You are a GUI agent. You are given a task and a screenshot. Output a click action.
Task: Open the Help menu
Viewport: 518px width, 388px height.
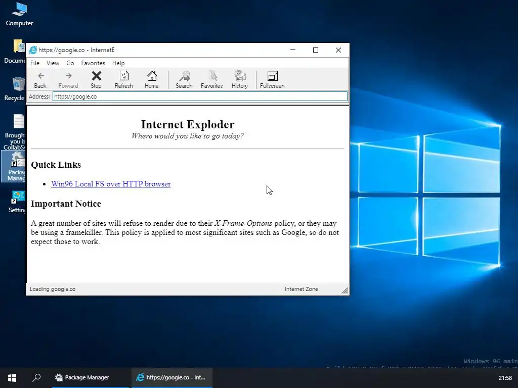pyautogui.click(x=118, y=63)
